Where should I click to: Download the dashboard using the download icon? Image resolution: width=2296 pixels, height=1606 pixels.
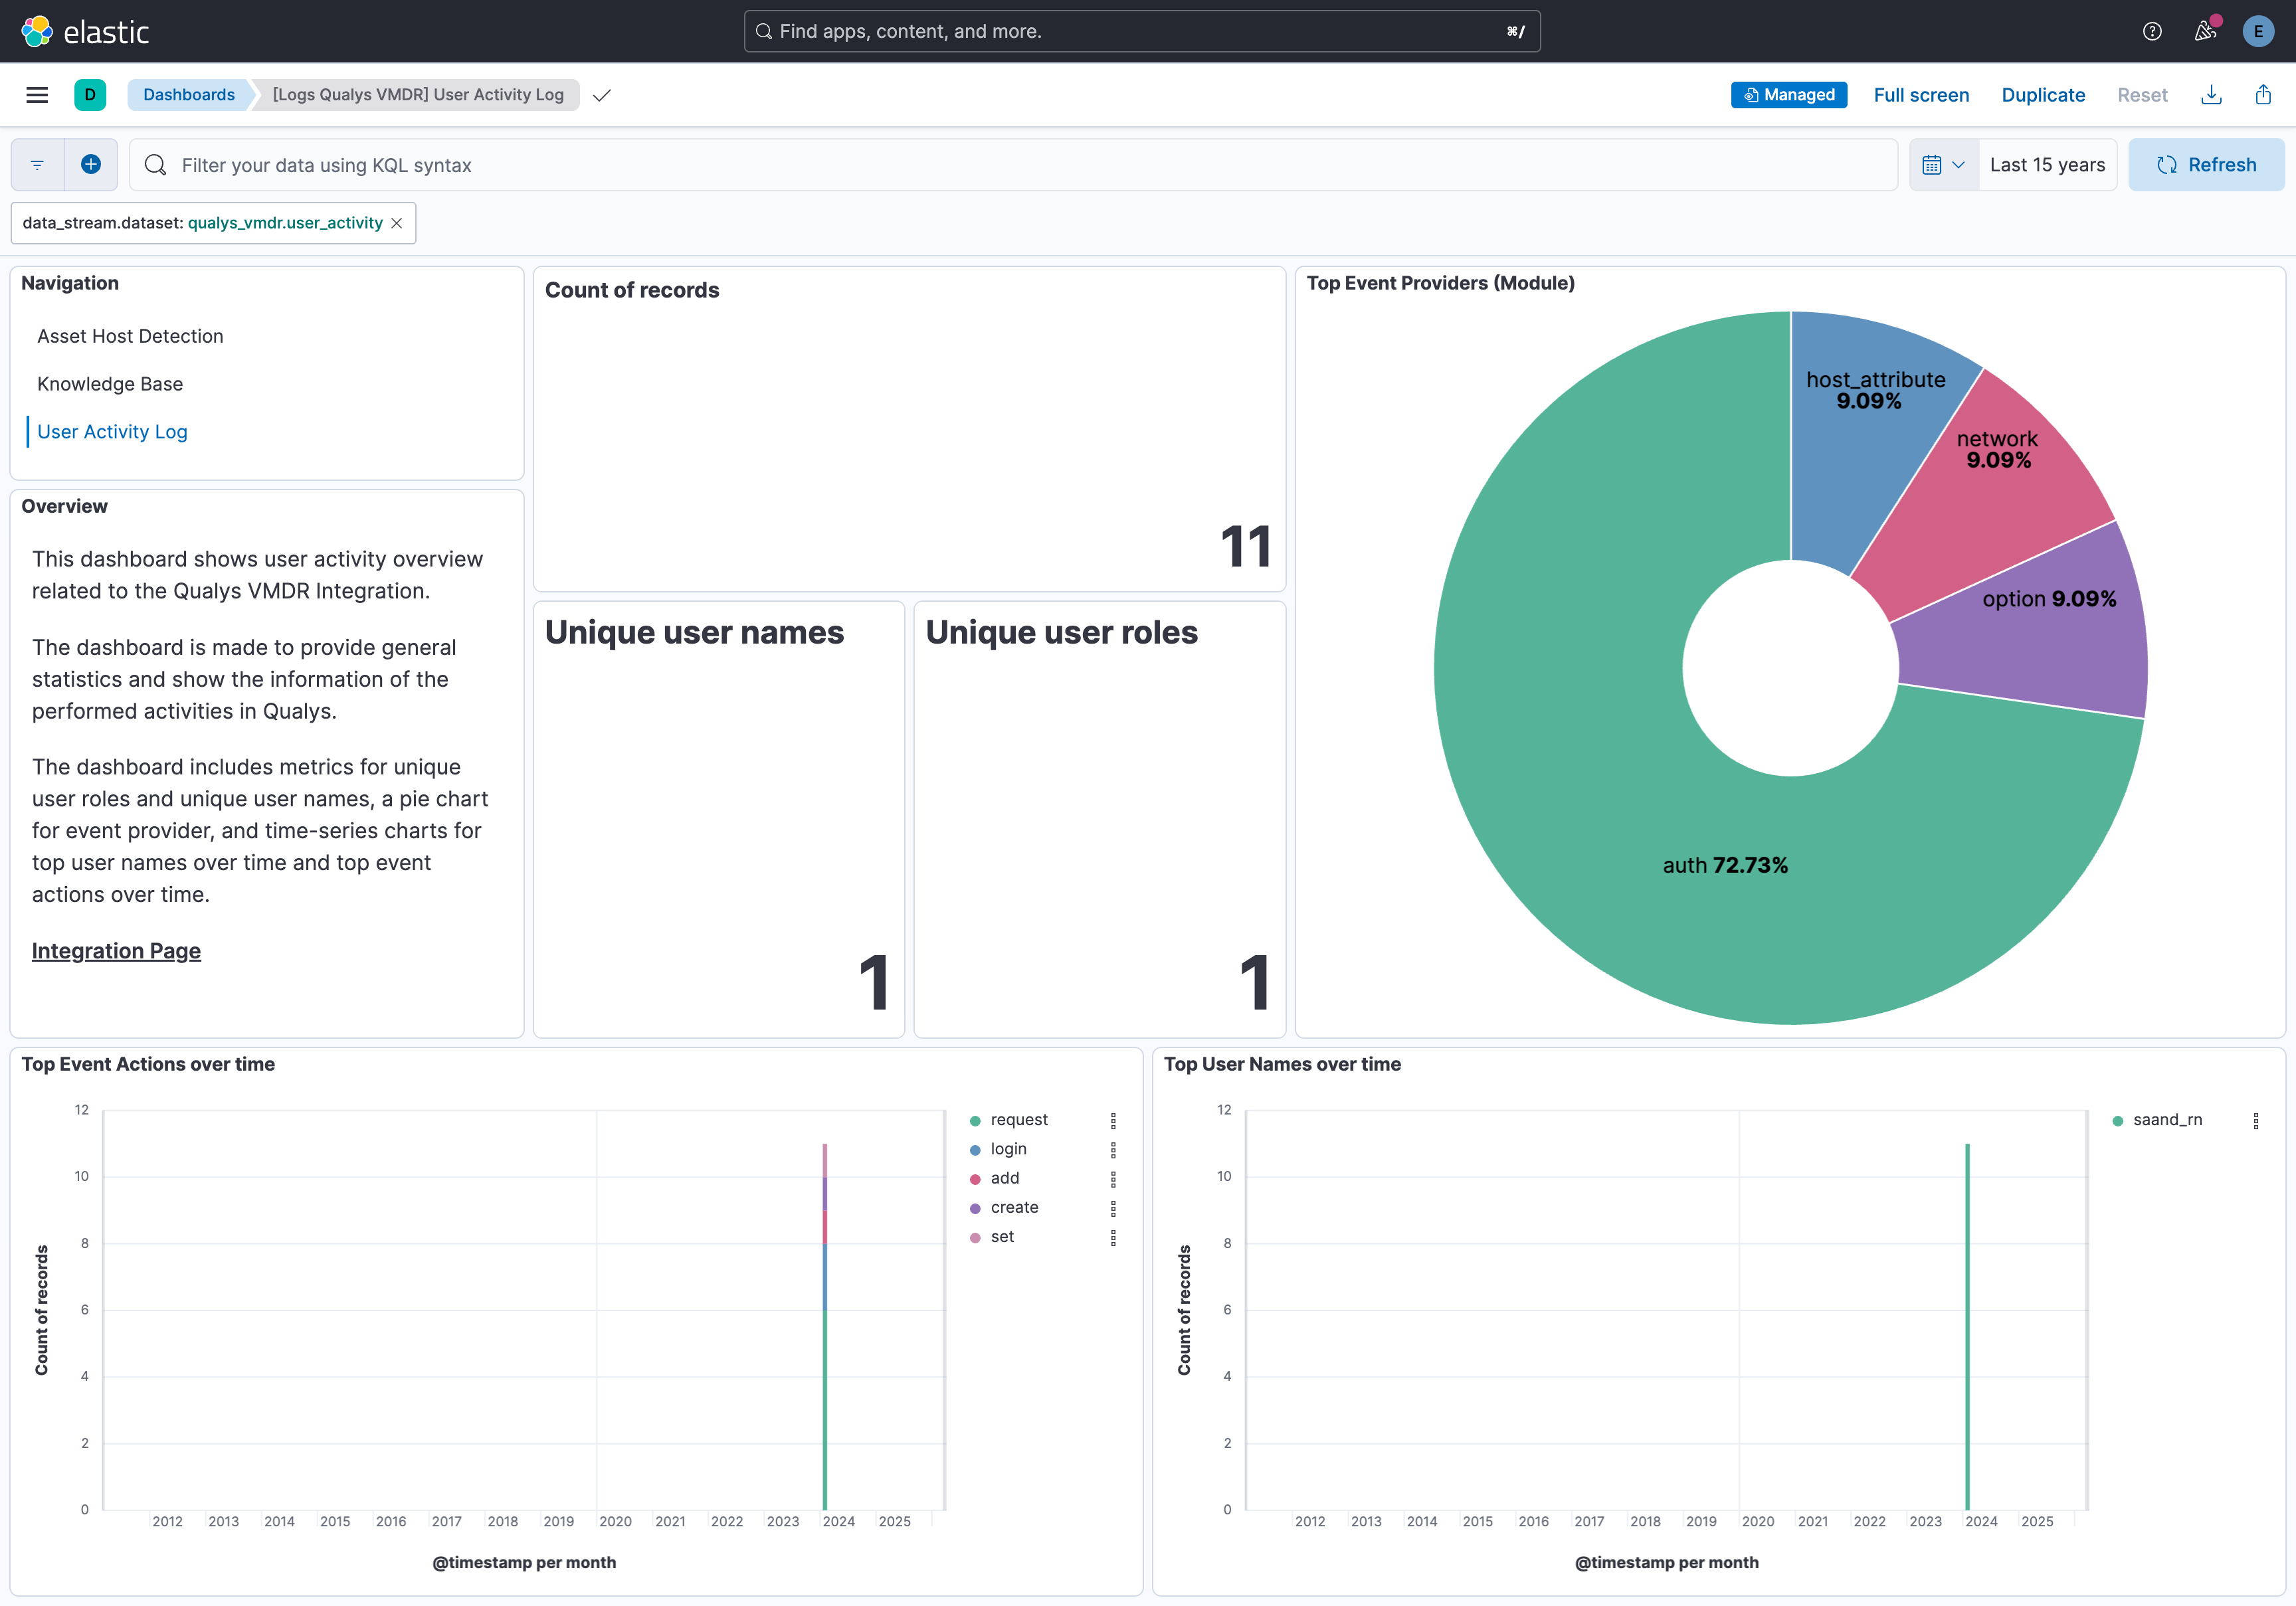tap(2211, 94)
